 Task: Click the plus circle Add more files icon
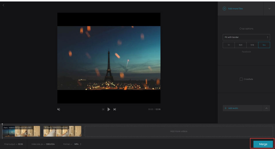[224, 8]
